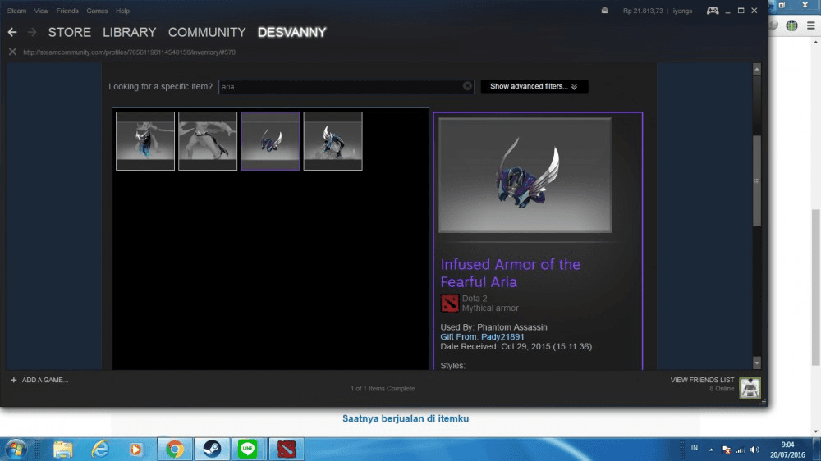Go back with the Steam back arrow
The image size is (821, 461).
pos(12,33)
